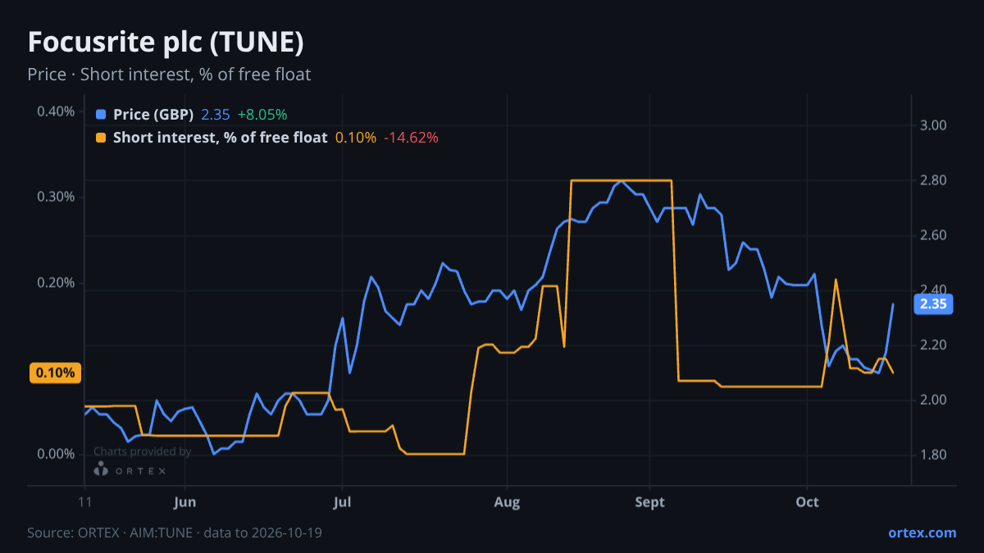
Task: Click the Oct label on the time axis
Action: [808, 502]
